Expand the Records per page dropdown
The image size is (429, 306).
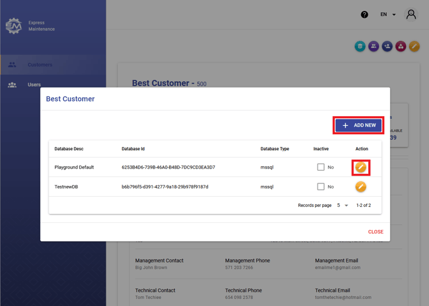(343, 206)
